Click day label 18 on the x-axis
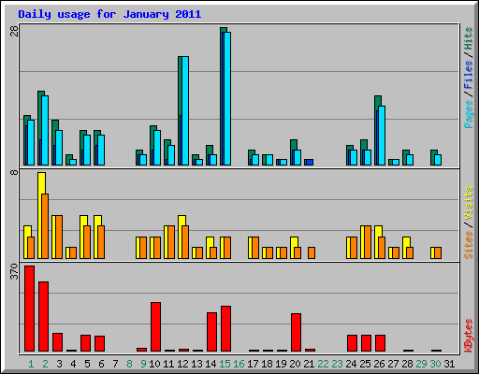479x374 pixels. pos(267,364)
